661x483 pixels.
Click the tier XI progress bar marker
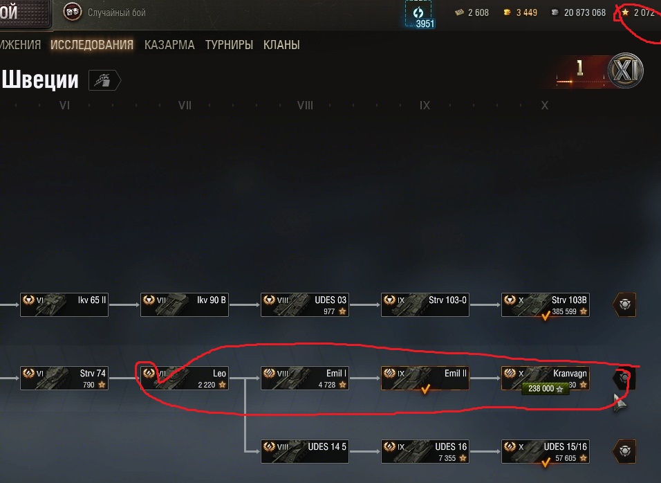581,72
